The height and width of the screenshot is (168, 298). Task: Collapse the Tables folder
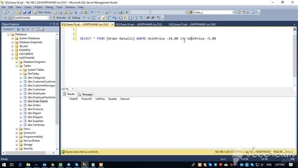[17, 66]
